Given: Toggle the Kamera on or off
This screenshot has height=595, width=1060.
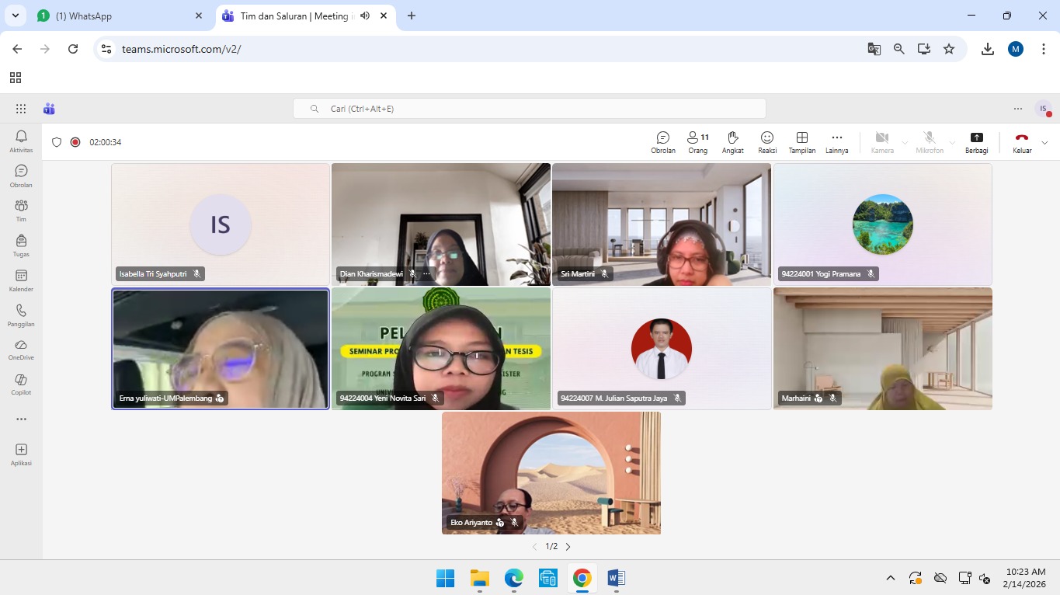Looking at the screenshot, I should [x=881, y=141].
